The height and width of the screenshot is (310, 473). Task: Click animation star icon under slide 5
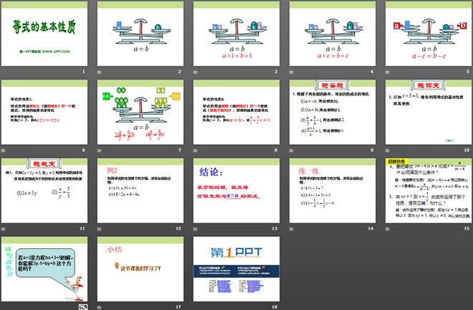[388, 72]
